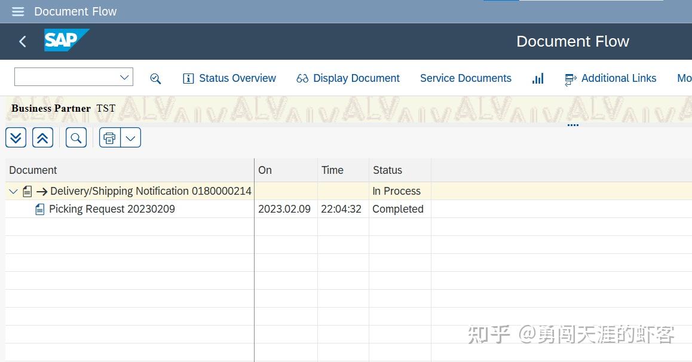The height and width of the screenshot is (362, 692).
Task: Select the find/search magnifier icon in the toolbar
Action: pyautogui.click(x=155, y=78)
